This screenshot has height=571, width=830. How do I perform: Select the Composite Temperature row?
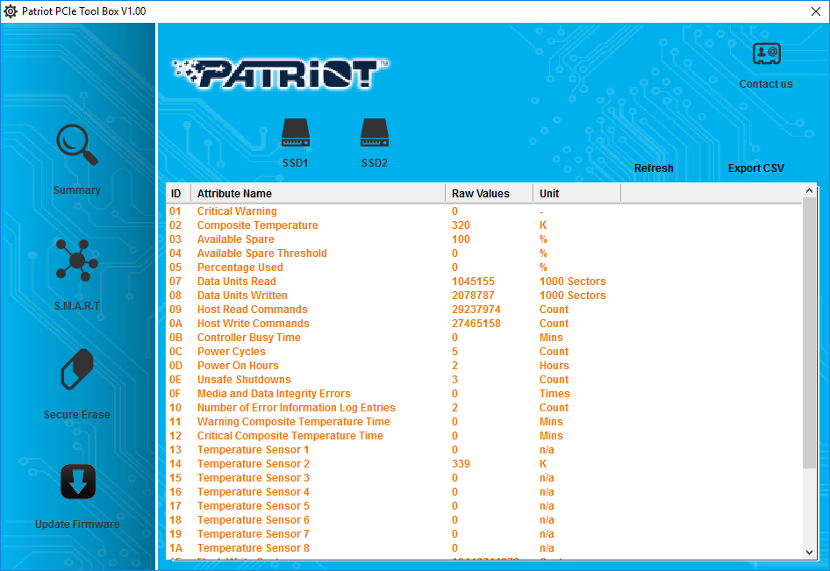pyautogui.click(x=483, y=225)
